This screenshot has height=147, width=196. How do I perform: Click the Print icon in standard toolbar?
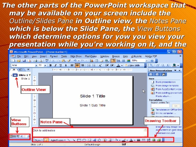click(36, 61)
